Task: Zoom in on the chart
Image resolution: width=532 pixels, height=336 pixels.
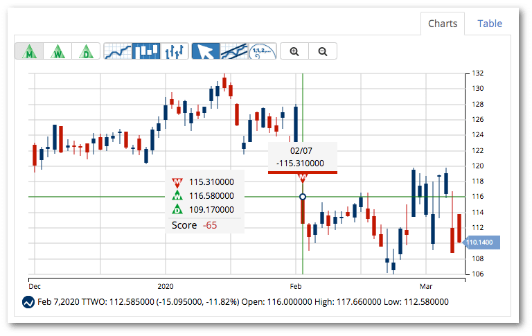Action: pos(294,51)
